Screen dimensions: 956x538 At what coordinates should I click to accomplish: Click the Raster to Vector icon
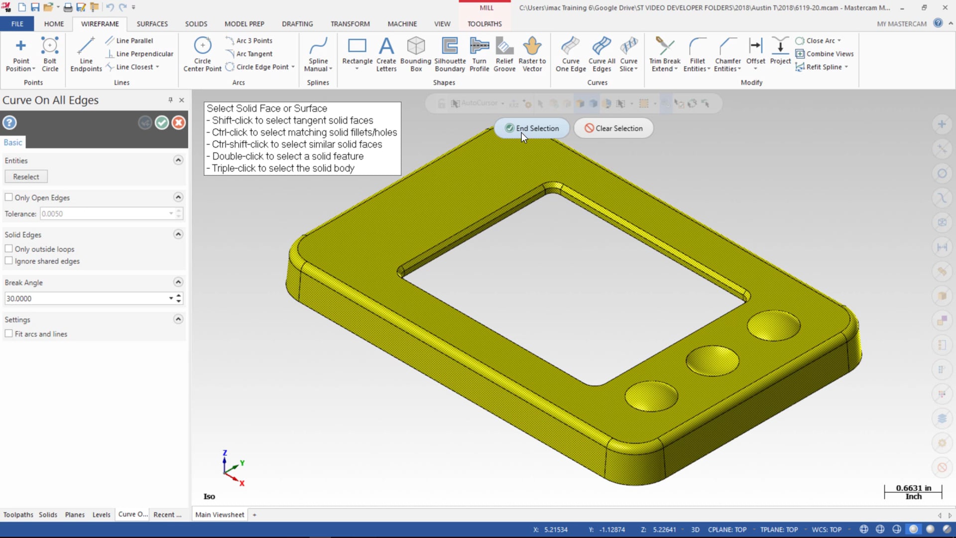click(x=532, y=54)
